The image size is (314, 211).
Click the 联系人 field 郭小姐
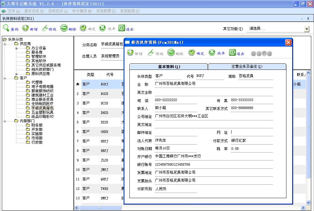(x=176, y=108)
